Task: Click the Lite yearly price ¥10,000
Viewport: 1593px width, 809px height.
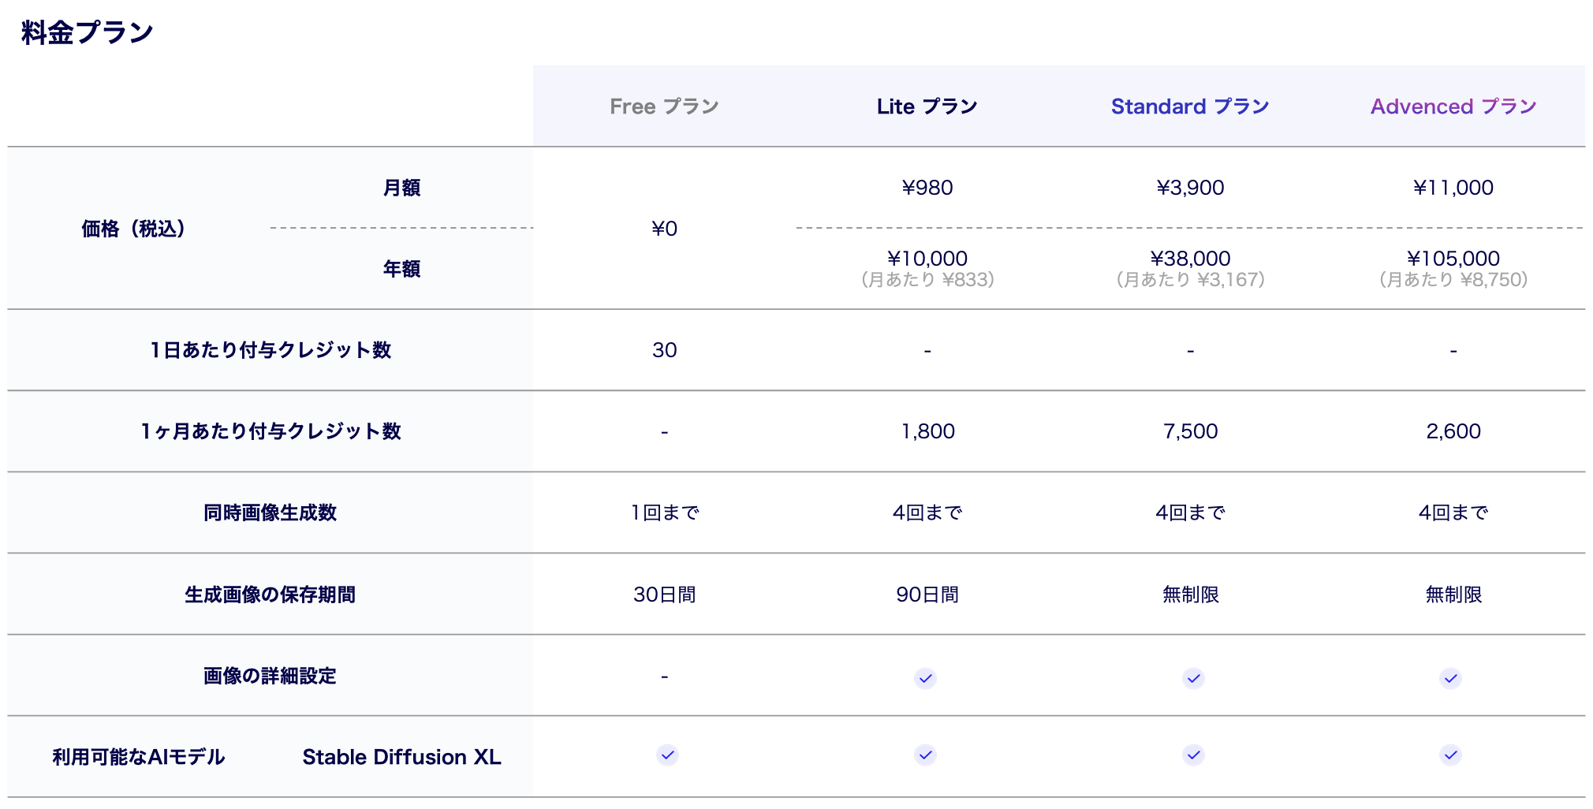Action: click(x=927, y=259)
